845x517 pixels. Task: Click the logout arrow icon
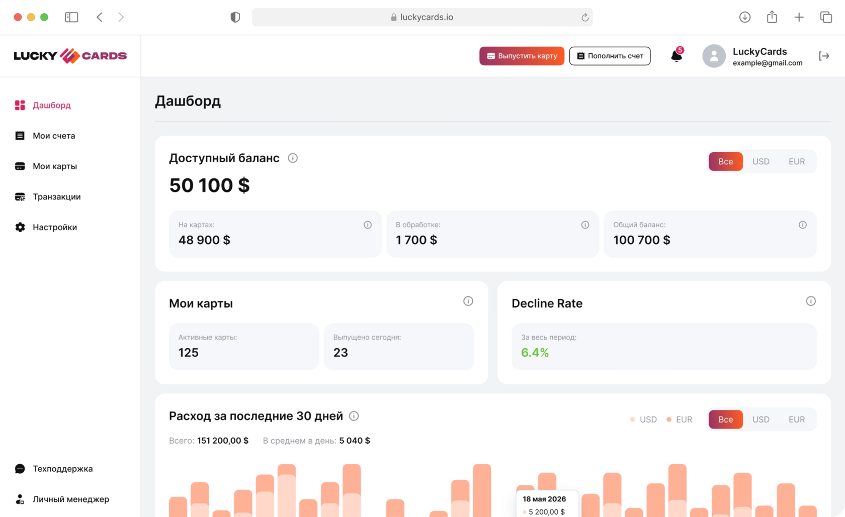point(824,56)
